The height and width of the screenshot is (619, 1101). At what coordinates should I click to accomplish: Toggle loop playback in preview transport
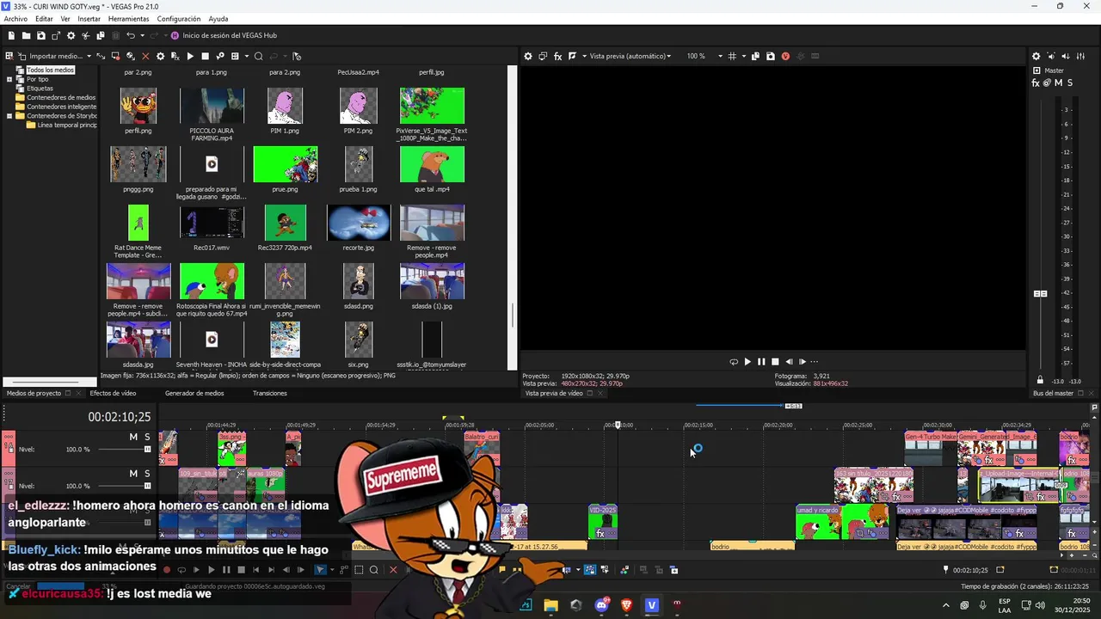734,362
